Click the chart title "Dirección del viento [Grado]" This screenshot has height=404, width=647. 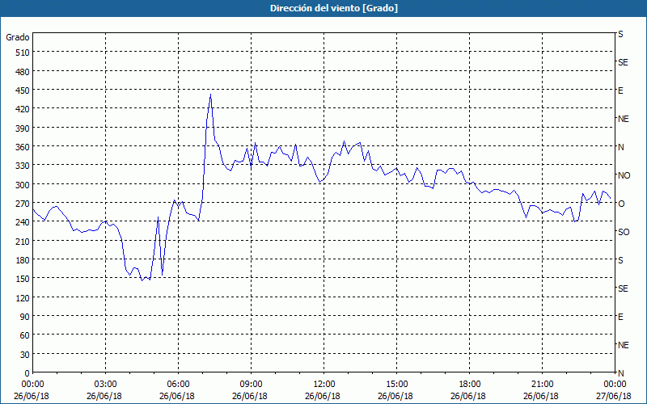click(x=334, y=8)
